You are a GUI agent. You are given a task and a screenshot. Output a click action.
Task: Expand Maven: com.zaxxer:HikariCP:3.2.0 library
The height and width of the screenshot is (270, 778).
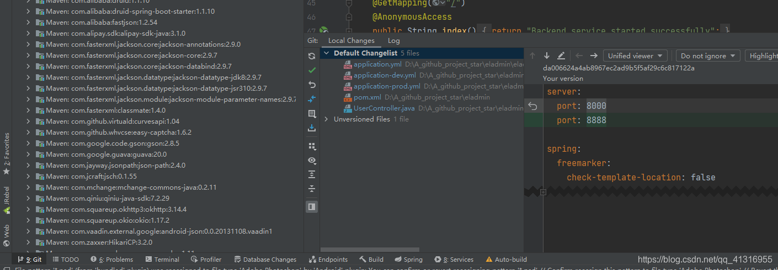click(x=28, y=242)
